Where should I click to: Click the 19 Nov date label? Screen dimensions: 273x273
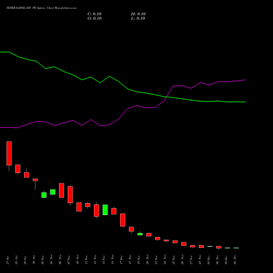click(x=139, y=260)
